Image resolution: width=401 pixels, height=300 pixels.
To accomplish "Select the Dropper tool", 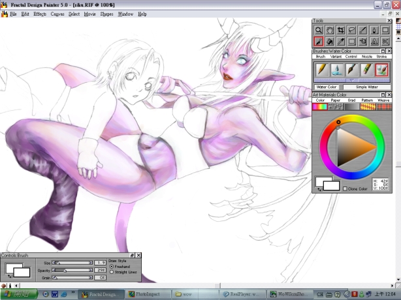I will 341,41.
